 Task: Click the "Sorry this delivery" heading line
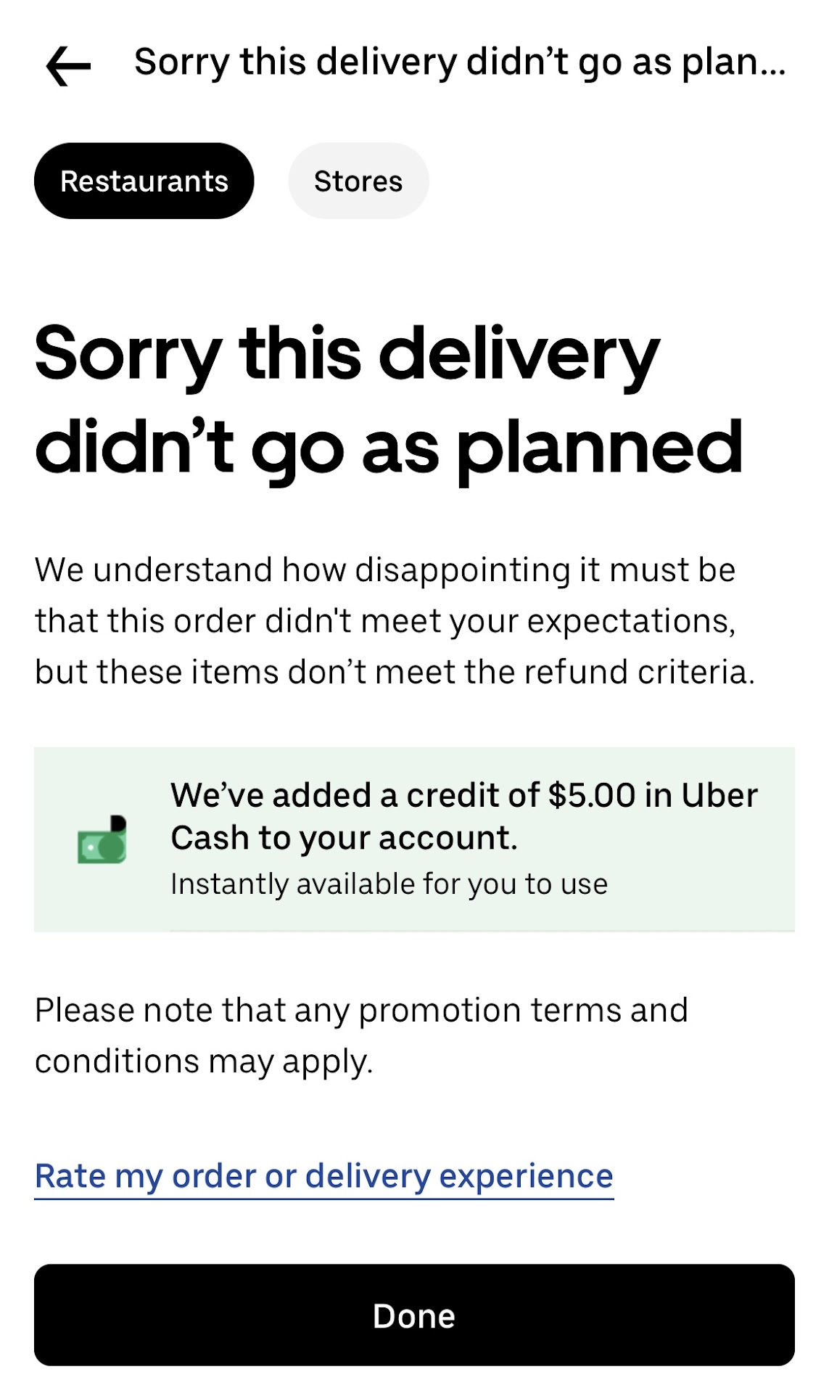[347, 354]
